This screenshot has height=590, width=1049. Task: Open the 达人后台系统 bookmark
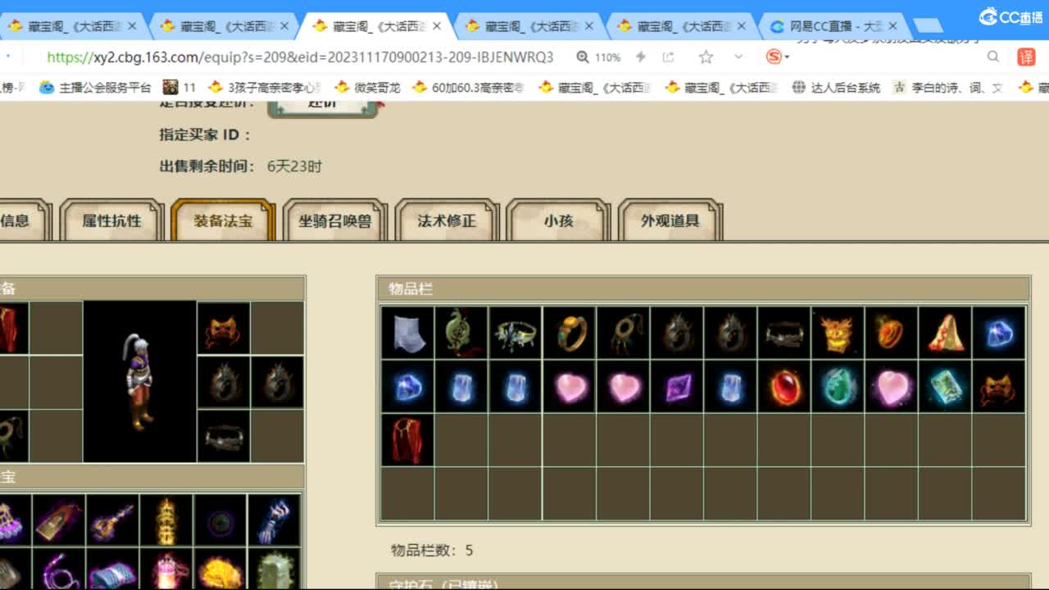(836, 87)
